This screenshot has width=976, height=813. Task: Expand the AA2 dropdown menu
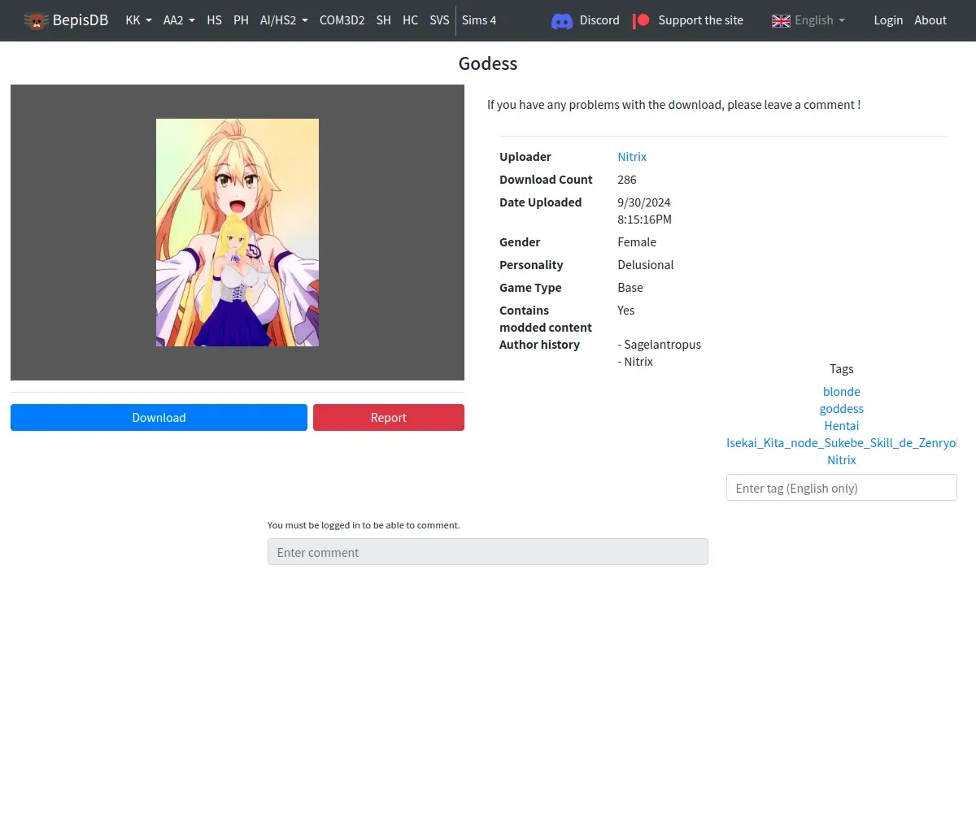pos(179,20)
